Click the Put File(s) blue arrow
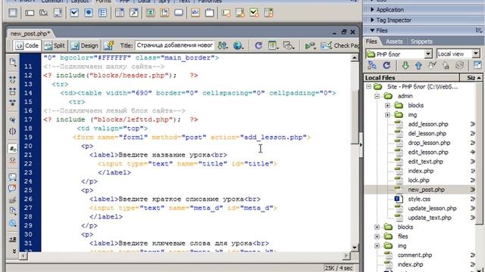 [418, 66]
